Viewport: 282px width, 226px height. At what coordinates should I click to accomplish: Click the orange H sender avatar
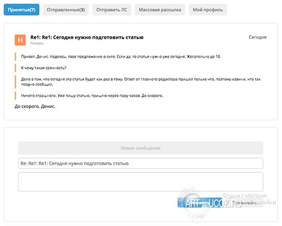coord(20,40)
